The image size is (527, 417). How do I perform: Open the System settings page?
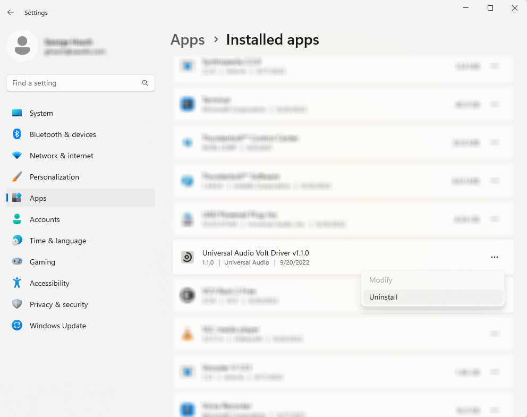click(x=81, y=113)
